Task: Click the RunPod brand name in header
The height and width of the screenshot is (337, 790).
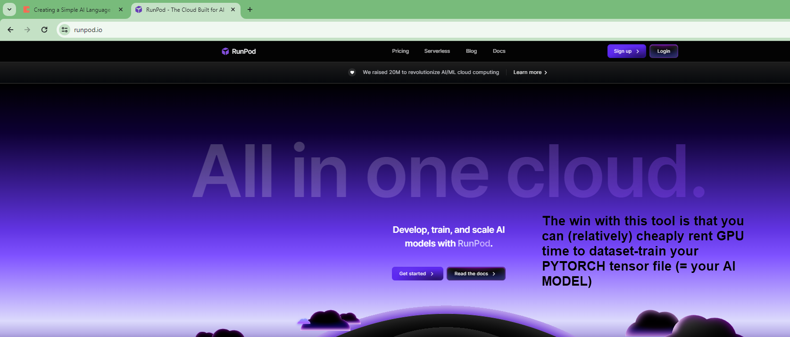Action: pyautogui.click(x=244, y=51)
